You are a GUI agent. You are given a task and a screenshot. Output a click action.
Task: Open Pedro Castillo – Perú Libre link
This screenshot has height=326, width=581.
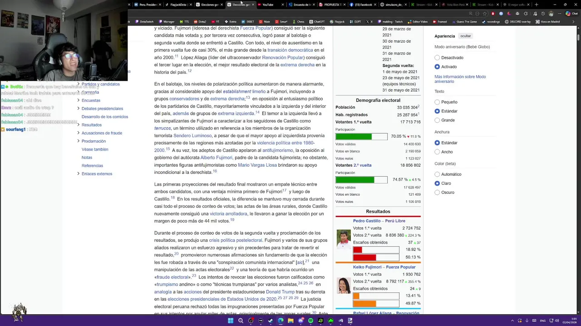tap(379, 221)
